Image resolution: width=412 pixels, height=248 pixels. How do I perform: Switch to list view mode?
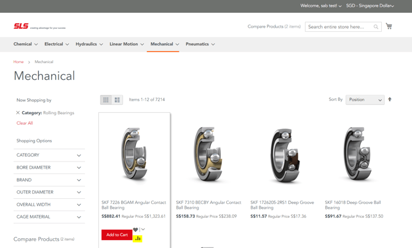[117, 99]
